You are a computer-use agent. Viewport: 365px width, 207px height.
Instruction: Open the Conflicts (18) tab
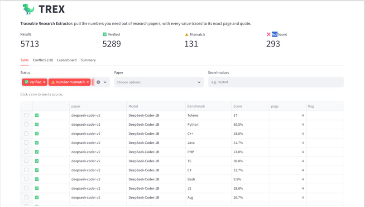pos(43,60)
